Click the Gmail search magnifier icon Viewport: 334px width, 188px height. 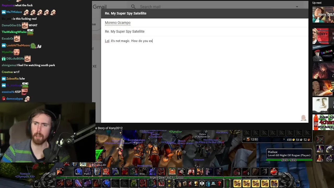point(133,7)
